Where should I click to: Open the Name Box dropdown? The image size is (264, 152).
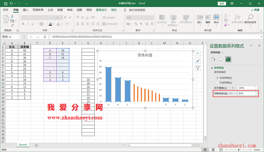point(19,37)
